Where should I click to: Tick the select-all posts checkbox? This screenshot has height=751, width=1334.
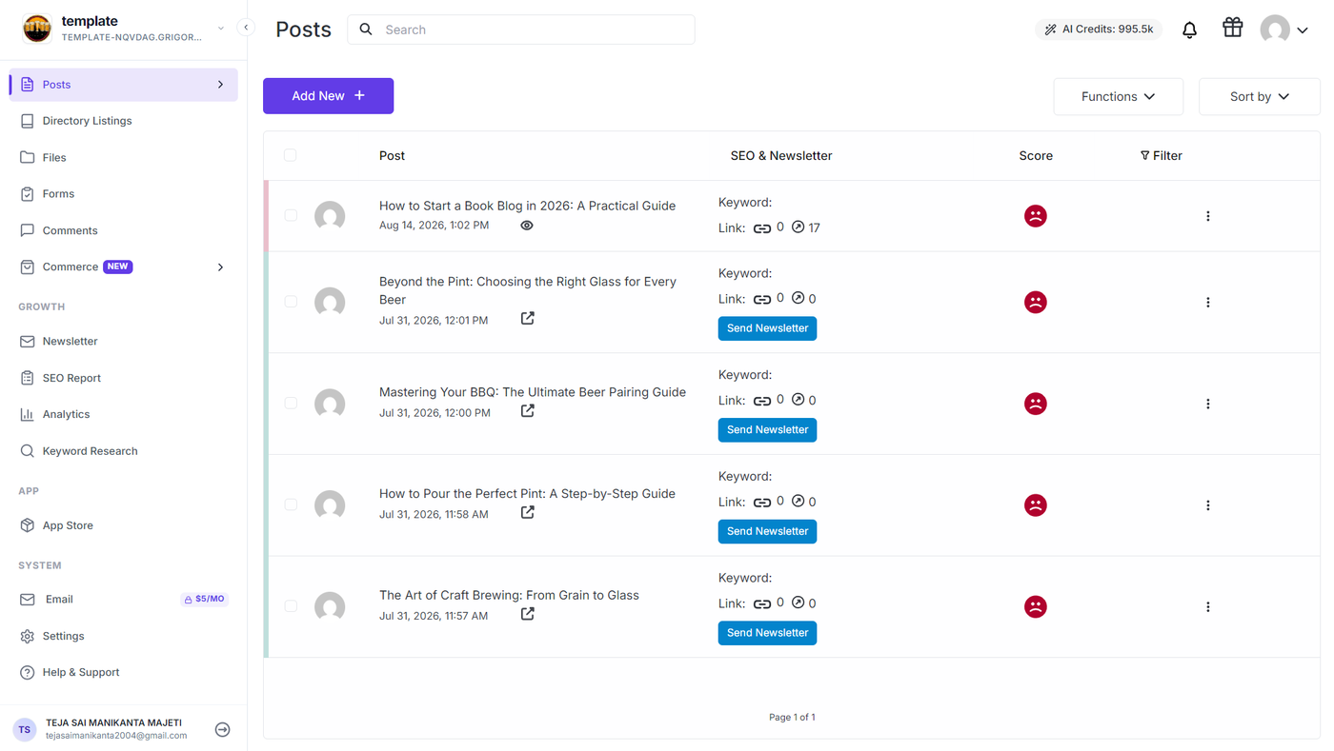pos(291,155)
